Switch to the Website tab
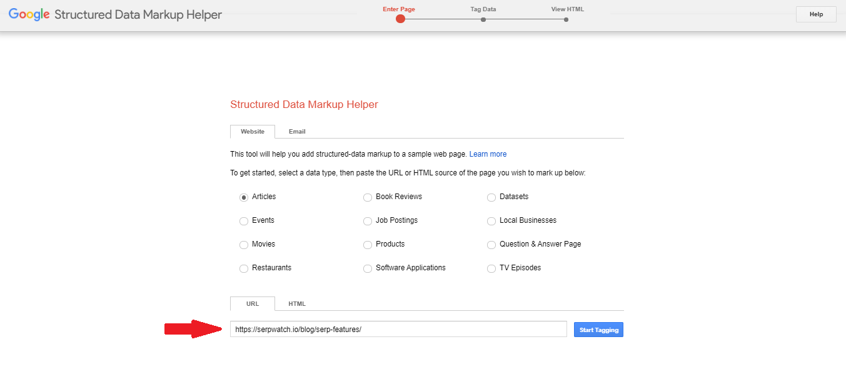This screenshot has width=846, height=392. tap(253, 132)
